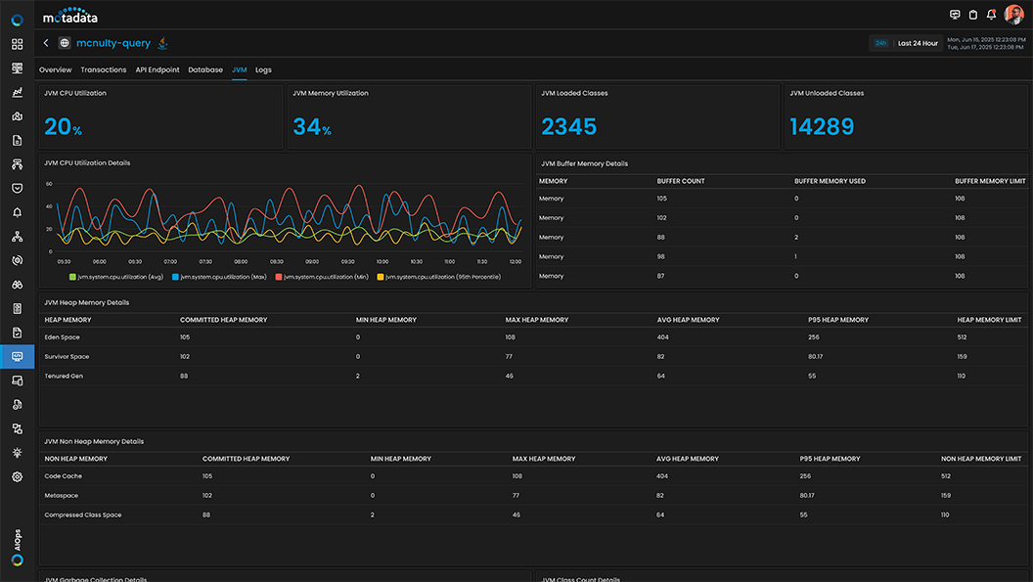
Task: Click the AIOps logo at sidebar bottom
Action: tap(18, 549)
